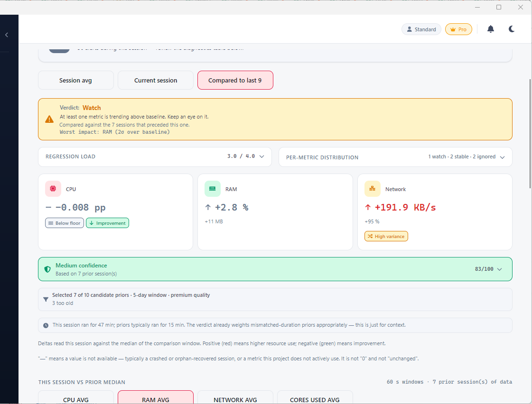
Task: Click the up arrow beside +2.8 %
Action: [x=208, y=207]
